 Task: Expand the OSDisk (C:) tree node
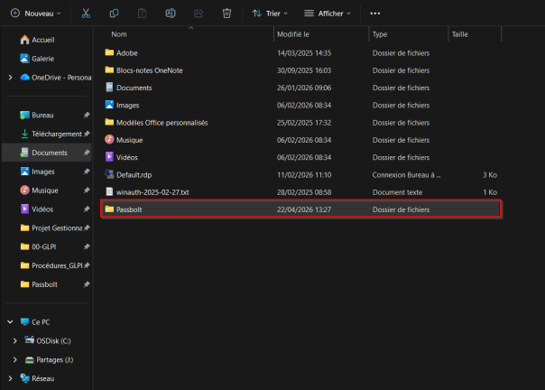[14, 340]
